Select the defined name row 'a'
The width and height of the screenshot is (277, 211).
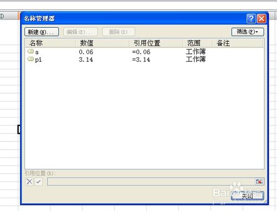[144, 52]
